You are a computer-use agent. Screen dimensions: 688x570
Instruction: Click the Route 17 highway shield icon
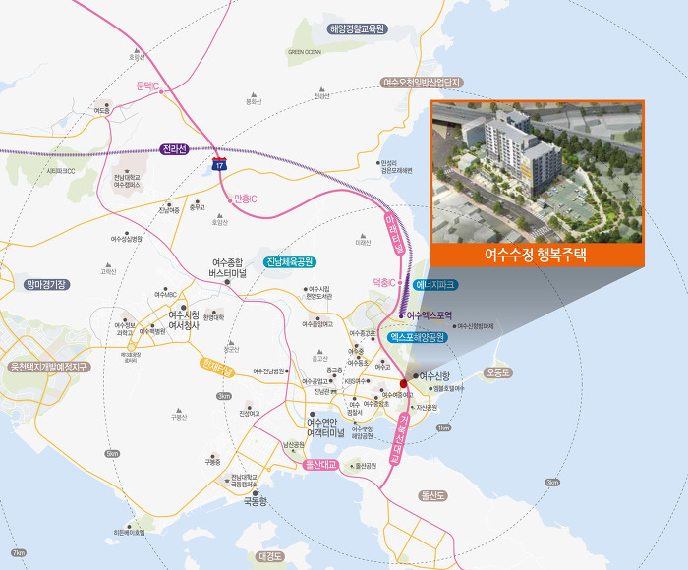pos(219,164)
